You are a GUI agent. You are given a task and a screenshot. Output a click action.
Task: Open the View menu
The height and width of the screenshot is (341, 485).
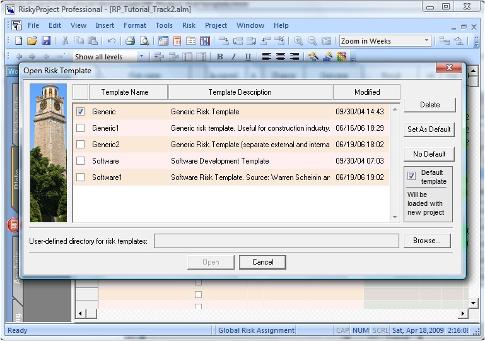point(78,25)
